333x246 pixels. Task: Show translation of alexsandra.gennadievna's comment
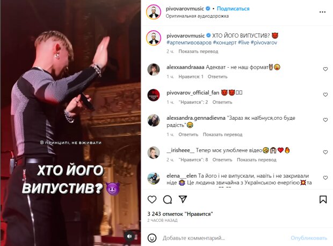[x=222, y=134]
